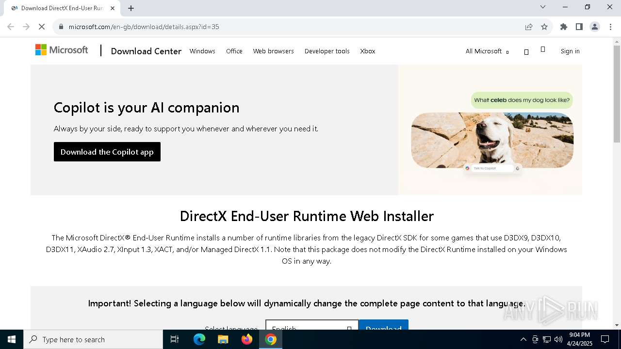Viewport: 621px width, 349px height.
Task: Open a new browser tab
Action: 131,8
